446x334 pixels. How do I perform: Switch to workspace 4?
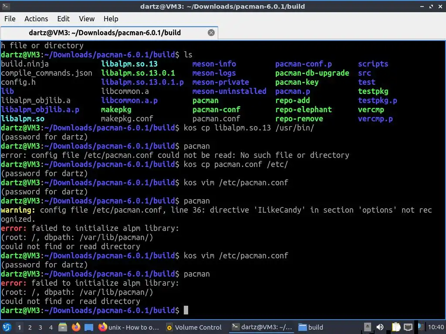point(51,327)
